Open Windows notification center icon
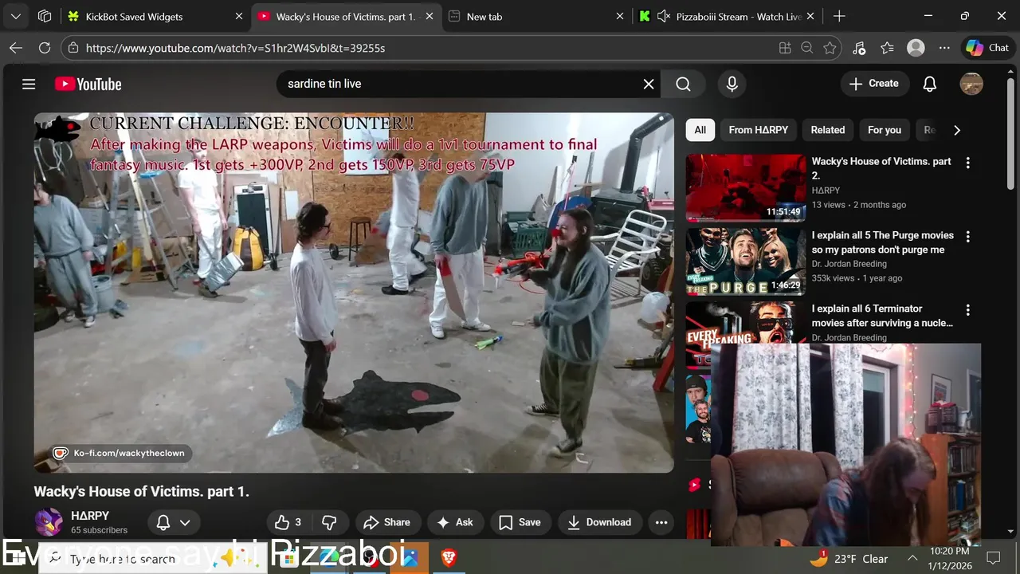Viewport: 1020px width, 574px height. point(994,558)
